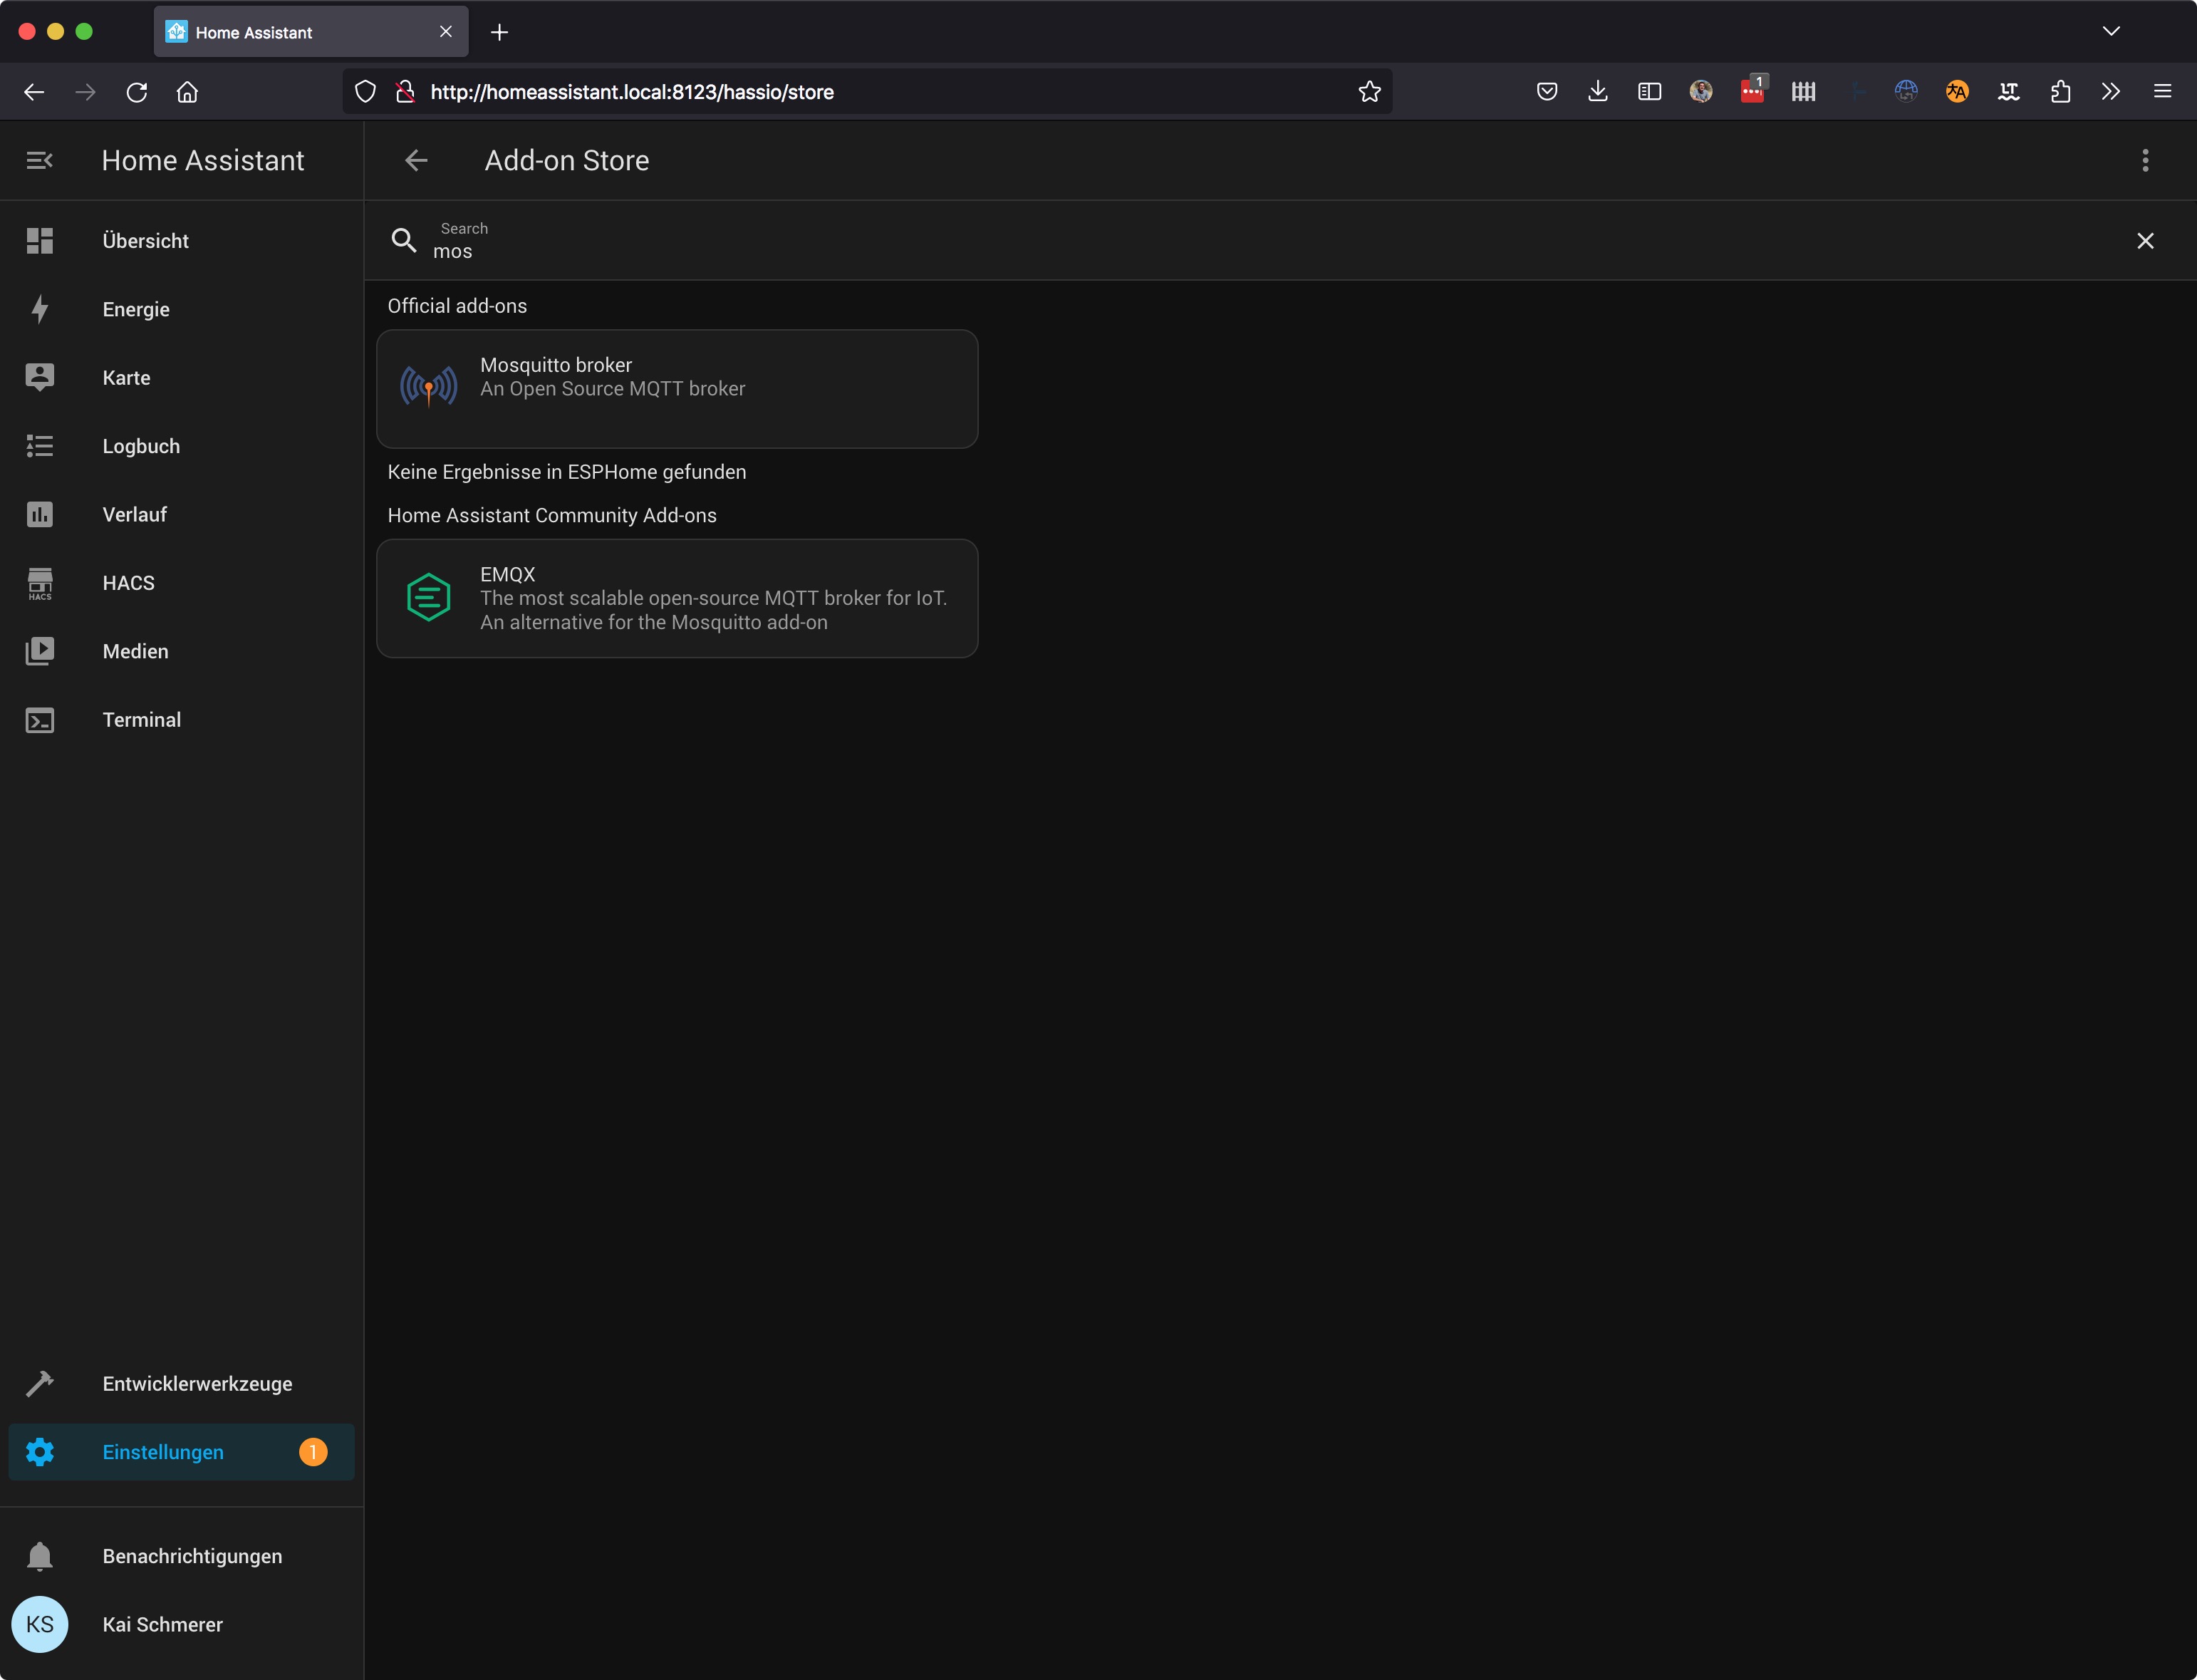Collapse the Home Assistant sidebar menu icon
The width and height of the screenshot is (2197, 1680).
tap(39, 160)
